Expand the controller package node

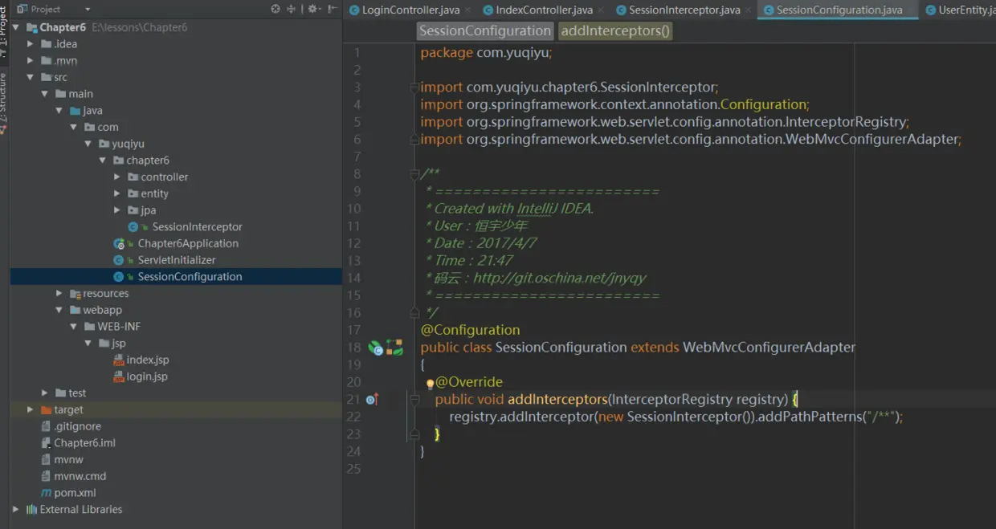pos(117,177)
